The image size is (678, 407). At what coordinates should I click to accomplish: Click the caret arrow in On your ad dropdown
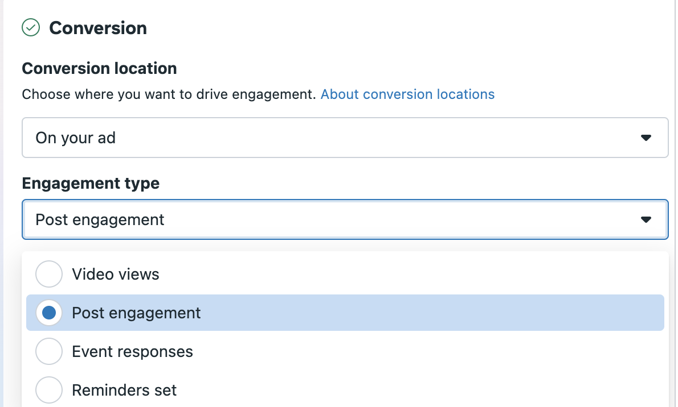coord(646,138)
